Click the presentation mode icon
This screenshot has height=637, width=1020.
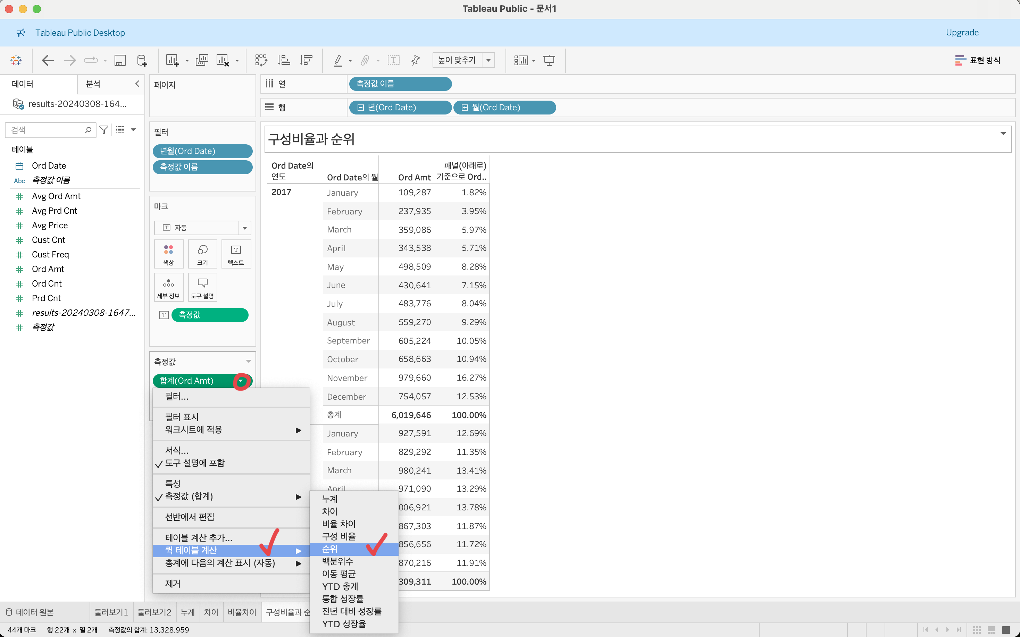[549, 60]
